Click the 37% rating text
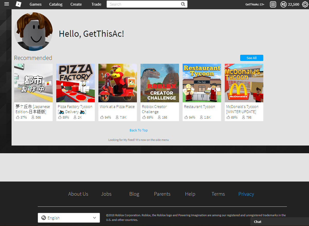 pos(24,117)
